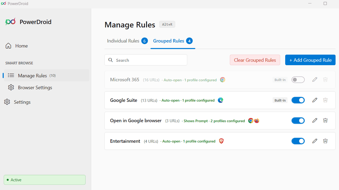Click the Built-in badge on Microsoft 365
The image size is (339, 190).
click(280, 80)
